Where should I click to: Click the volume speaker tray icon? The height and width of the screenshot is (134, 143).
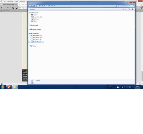(122, 87)
